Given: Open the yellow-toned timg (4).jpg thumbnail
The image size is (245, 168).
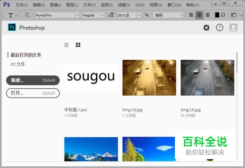Looking at the screenshot, I should tap(149, 77).
